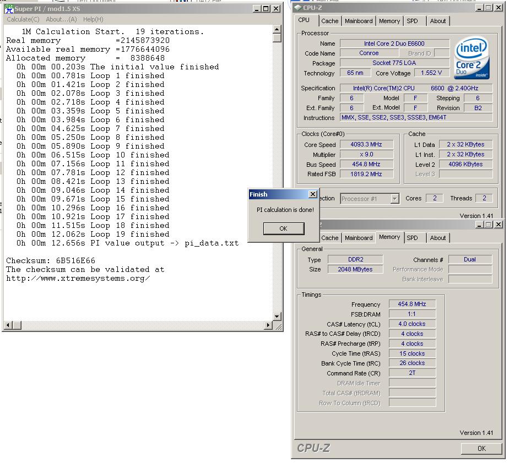509x463 pixels.
Task: Open the Calculate(C) menu in Super PI
Action: pos(23,19)
